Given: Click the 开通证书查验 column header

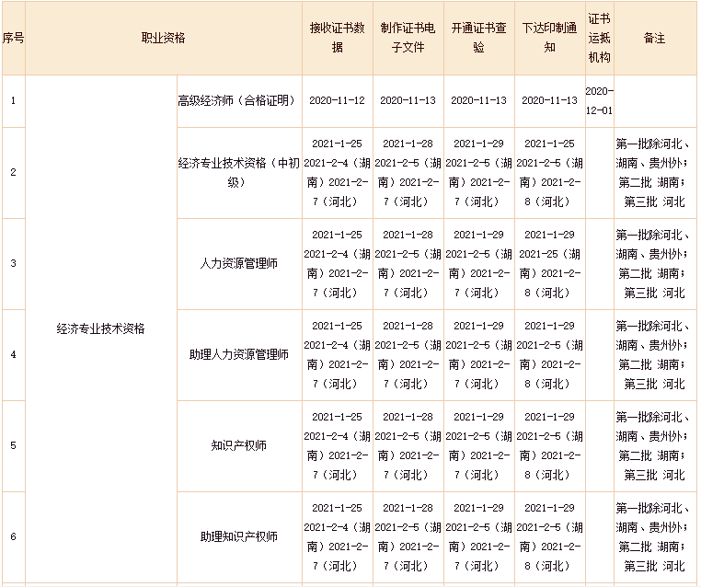Looking at the screenshot, I should [478, 39].
